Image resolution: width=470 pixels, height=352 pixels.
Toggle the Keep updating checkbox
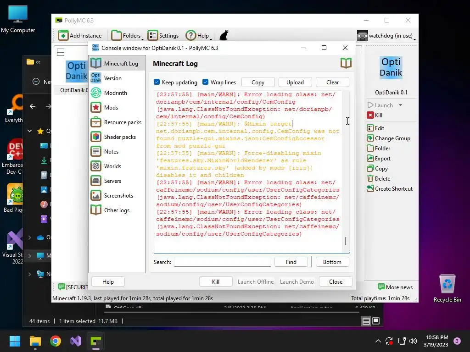(x=157, y=82)
